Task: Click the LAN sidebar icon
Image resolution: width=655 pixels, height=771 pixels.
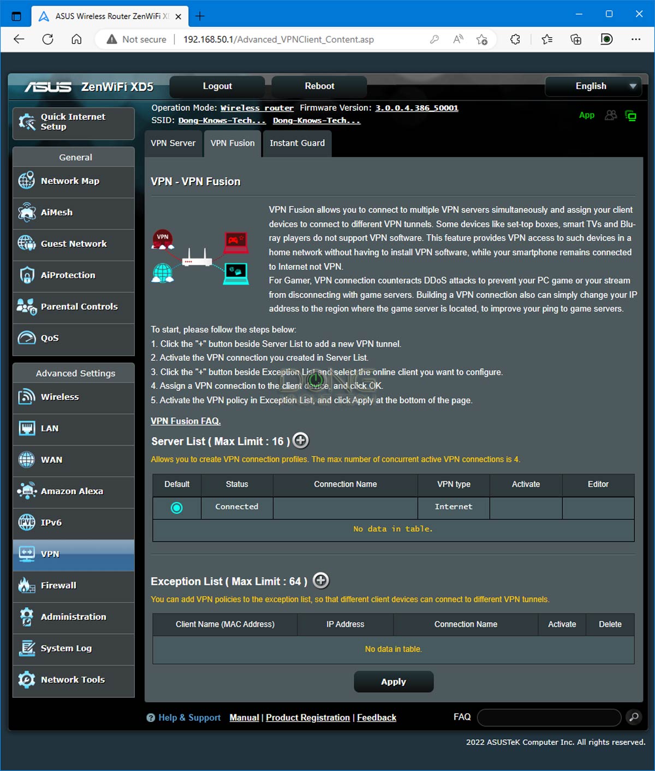Action: pyautogui.click(x=27, y=429)
